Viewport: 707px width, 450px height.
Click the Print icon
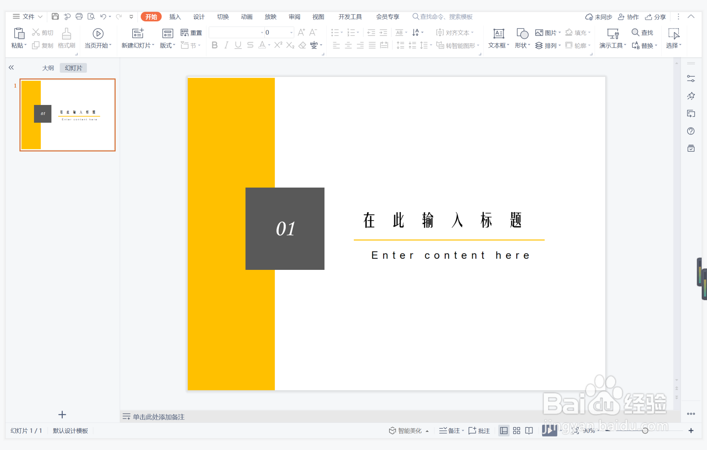click(79, 16)
